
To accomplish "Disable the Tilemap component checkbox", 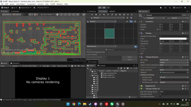I will (x=144, y=33).
